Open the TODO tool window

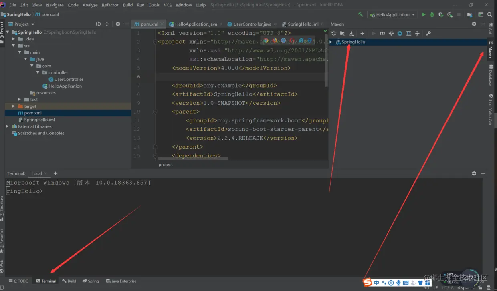click(19, 281)
